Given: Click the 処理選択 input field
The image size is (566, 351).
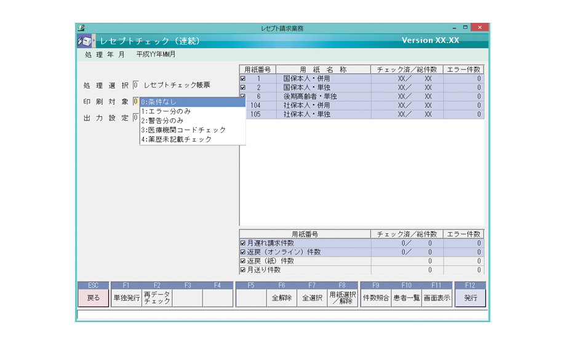Looking at the screenshot, I should point(136,85).
